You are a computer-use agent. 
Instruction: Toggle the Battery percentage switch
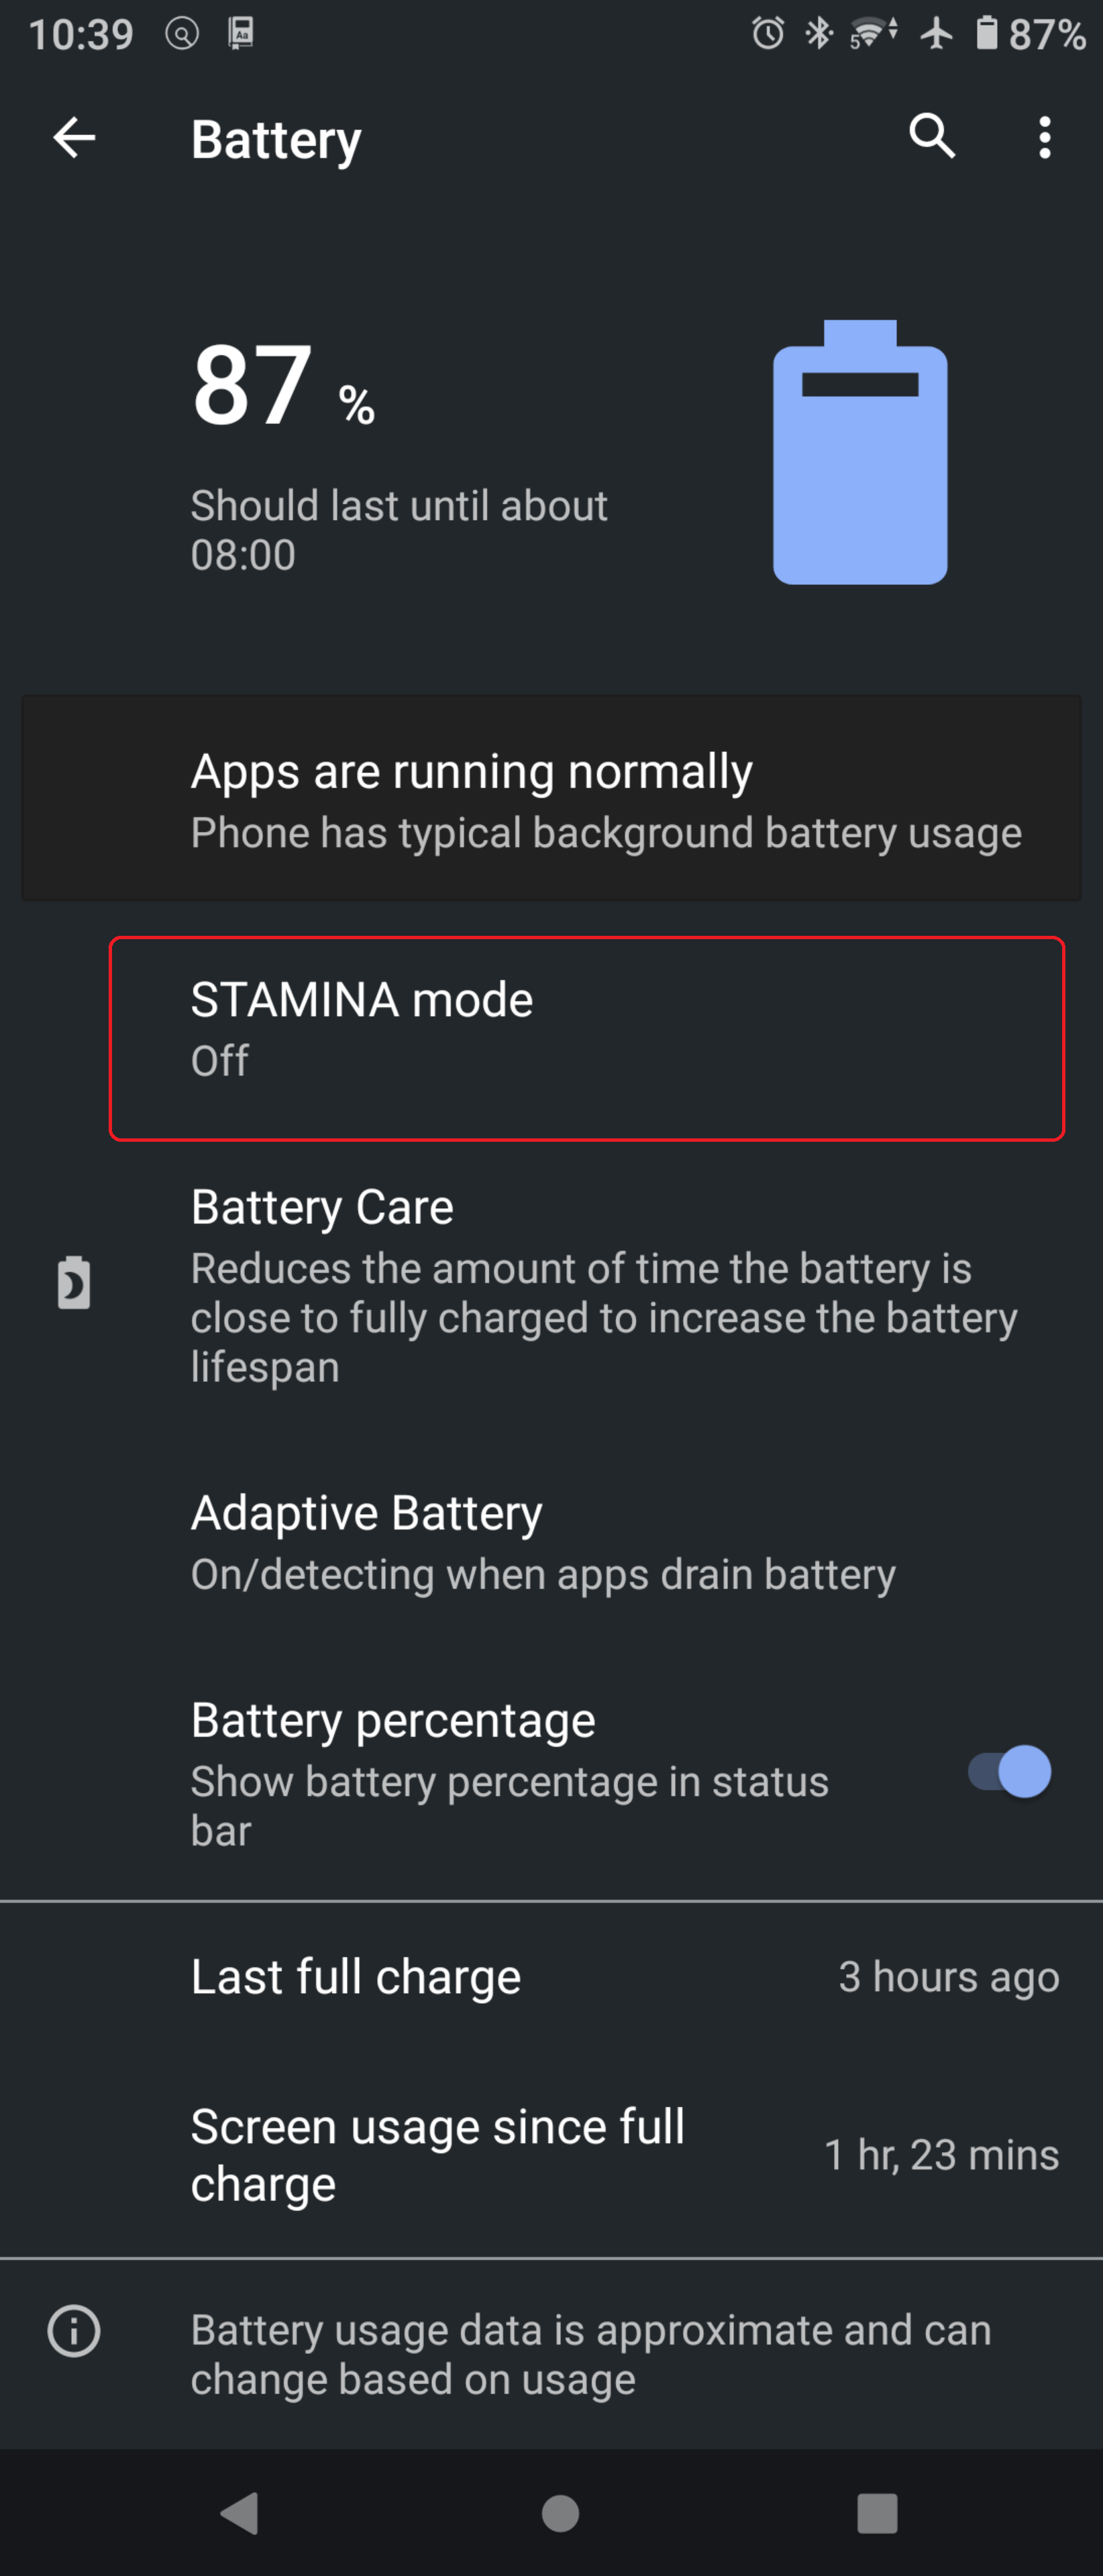pos(1010,1772)
